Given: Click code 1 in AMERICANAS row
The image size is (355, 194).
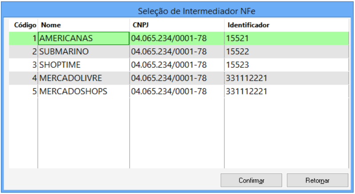Looking at the screenshot, I should click(34, 39).
